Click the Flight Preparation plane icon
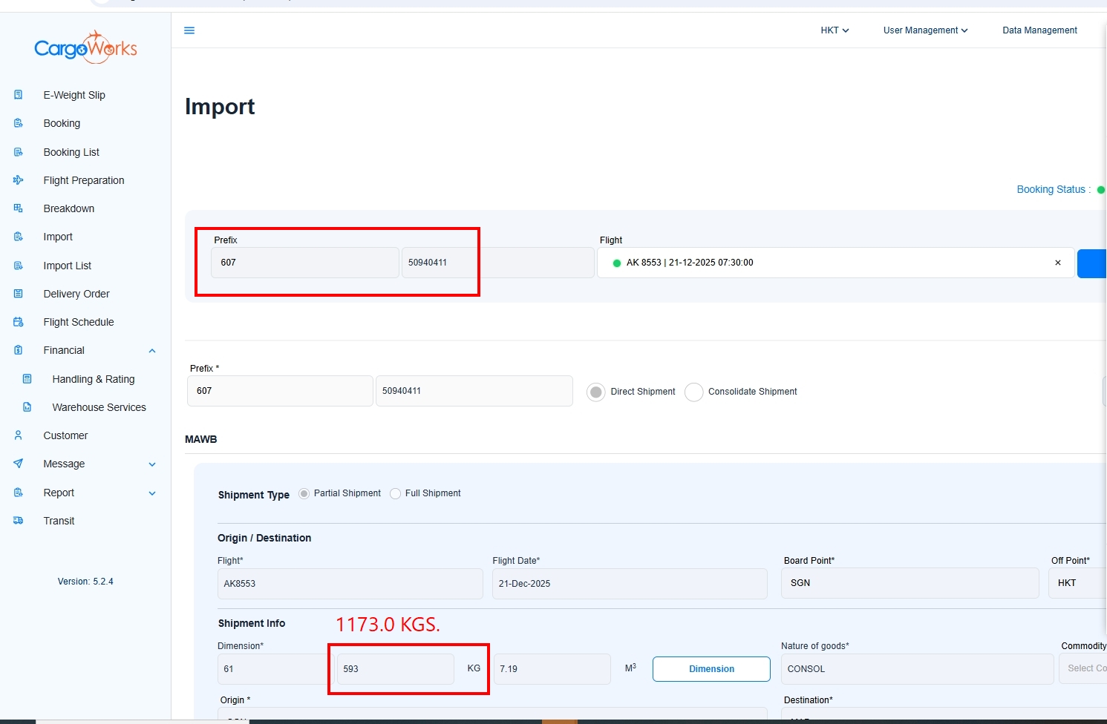1107x724 pixels. [x=19, y=180]
